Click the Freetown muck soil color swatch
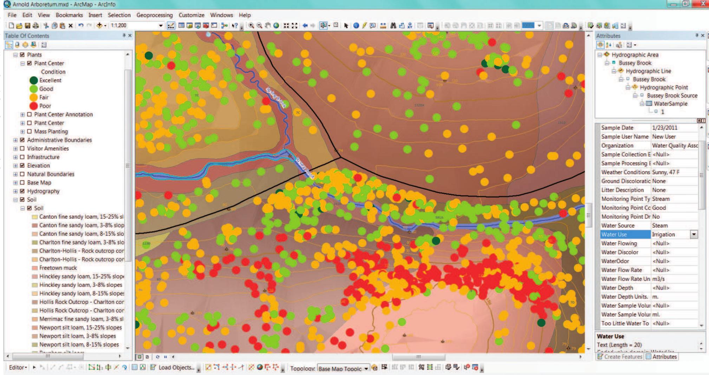The height and width of the screenshot is (375, 709). coord(35,268)
